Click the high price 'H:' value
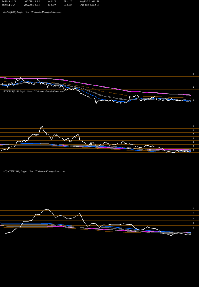Viewport: 199px width, 287px height. click(x=68, y=2)
